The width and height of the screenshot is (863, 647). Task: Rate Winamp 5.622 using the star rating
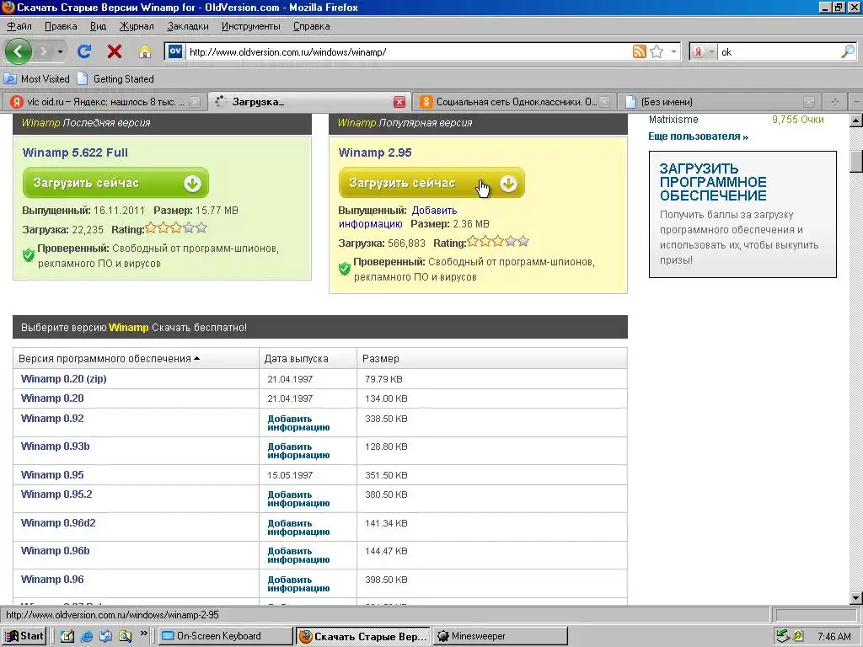click(175, 227)
